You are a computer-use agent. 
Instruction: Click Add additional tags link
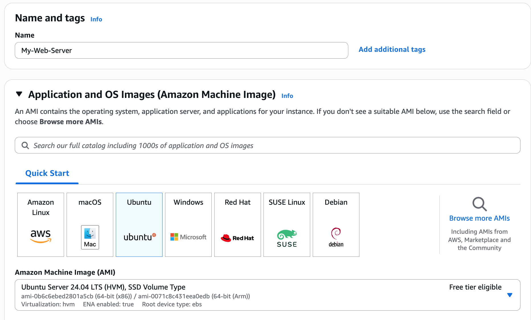click(392, 50)
